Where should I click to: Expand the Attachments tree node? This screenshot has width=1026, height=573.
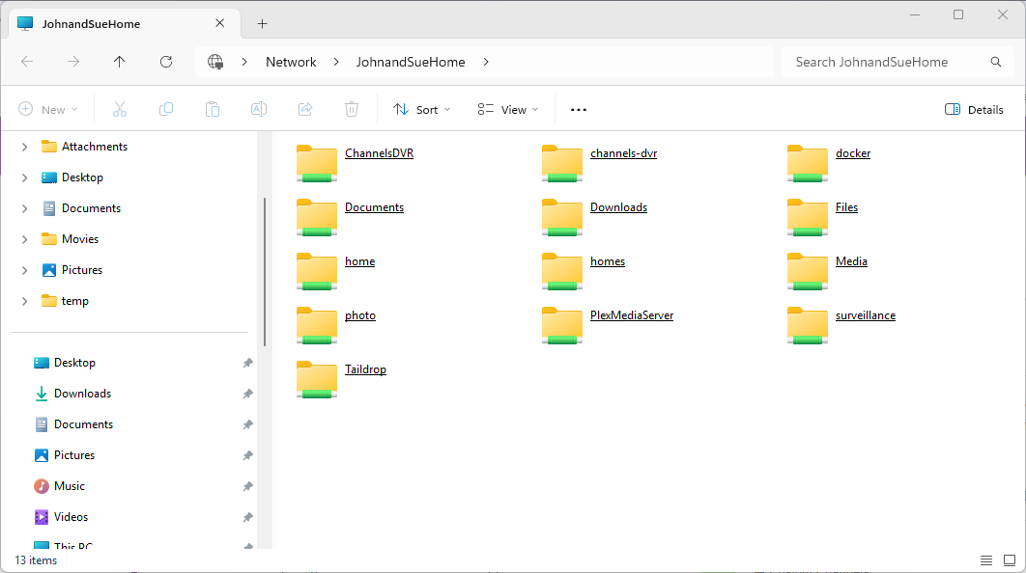click(x=24, y=147)
